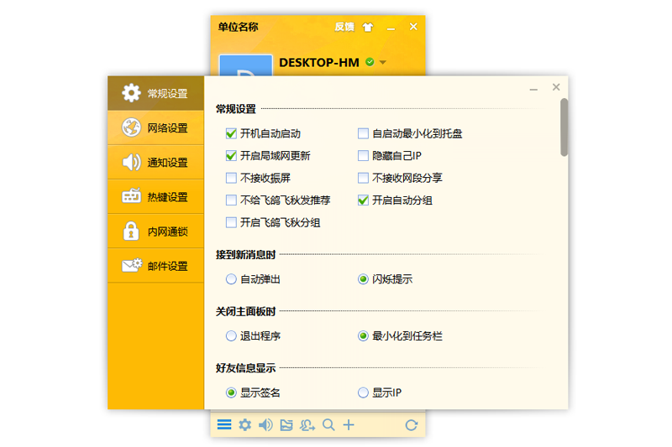Open the main menu hamburger icon
Viewport: 672px width, 447px height.
(224, 425)
